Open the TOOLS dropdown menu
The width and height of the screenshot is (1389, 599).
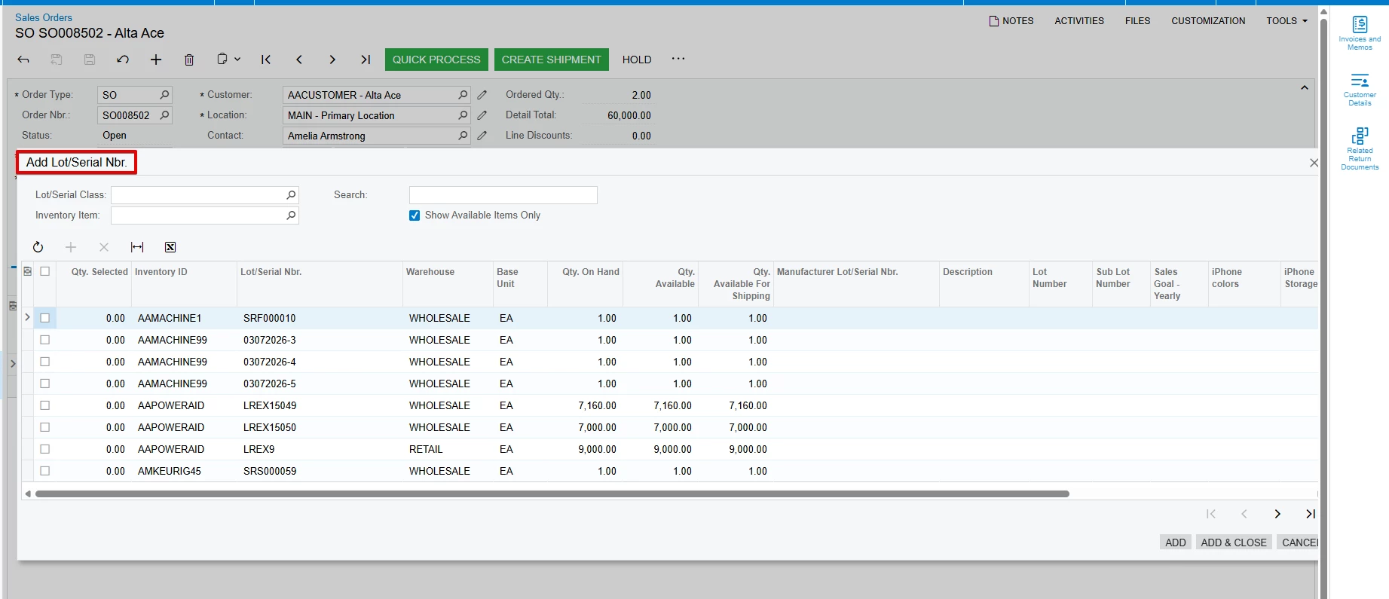(x=1287, y=21)
